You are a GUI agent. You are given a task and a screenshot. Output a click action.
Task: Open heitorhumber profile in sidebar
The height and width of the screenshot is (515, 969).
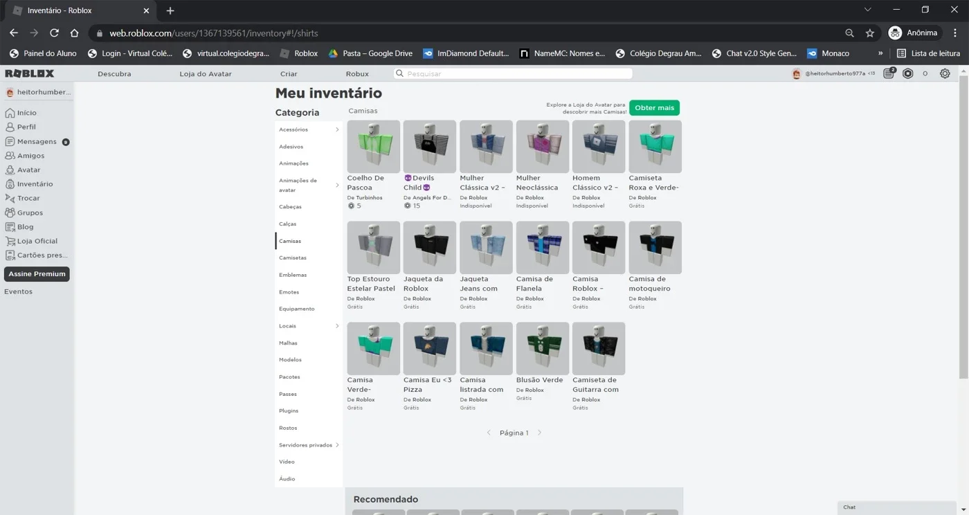(37, 92)
